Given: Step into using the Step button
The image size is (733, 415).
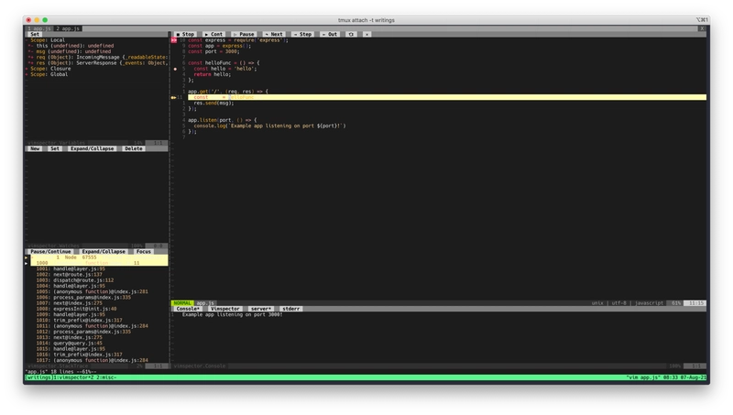Looking at the screenshot, I should [303, 34].
